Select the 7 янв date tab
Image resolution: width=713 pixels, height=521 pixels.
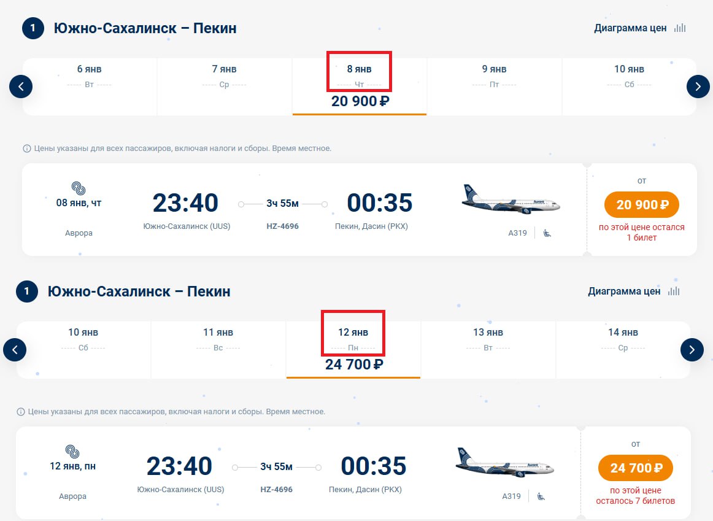click(x=224, y=76)
